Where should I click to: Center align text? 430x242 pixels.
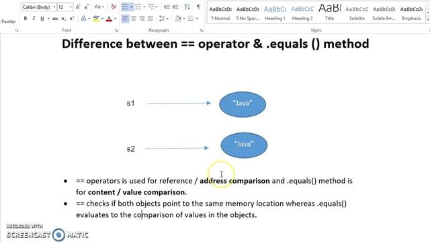click(x=134, y=18)
